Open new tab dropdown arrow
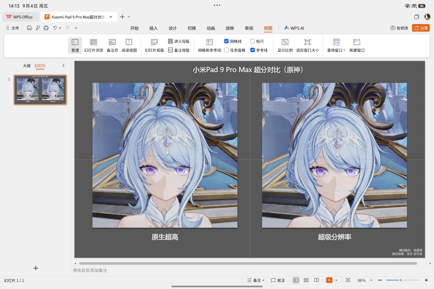434x289 pixels. [x=129, y=17]
